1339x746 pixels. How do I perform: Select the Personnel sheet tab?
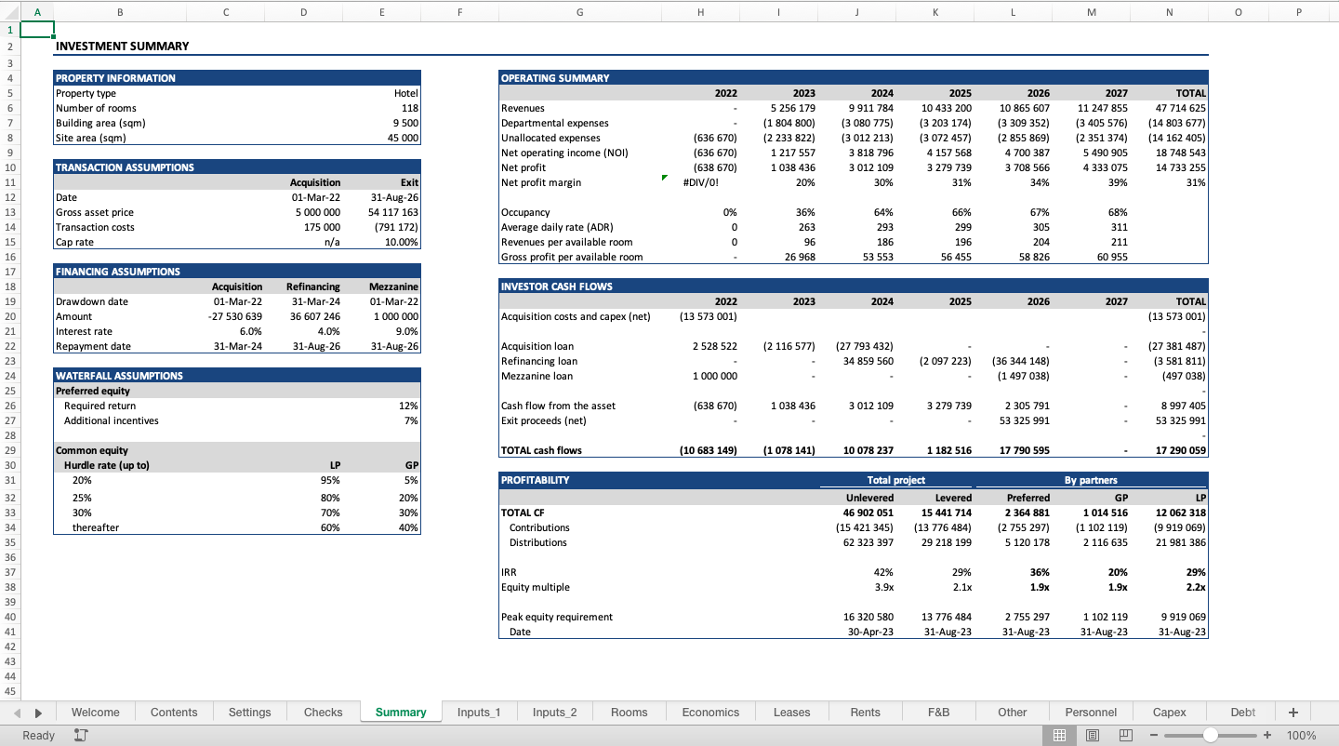pyautogui.click(x=1091, y=712)
